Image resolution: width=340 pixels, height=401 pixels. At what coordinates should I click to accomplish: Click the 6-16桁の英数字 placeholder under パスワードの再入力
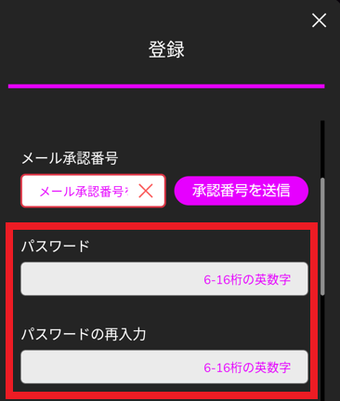pos(247,368)
